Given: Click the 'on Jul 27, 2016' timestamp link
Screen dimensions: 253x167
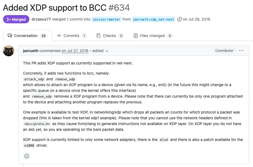Looking at the screenshot, I should [75, 51].
